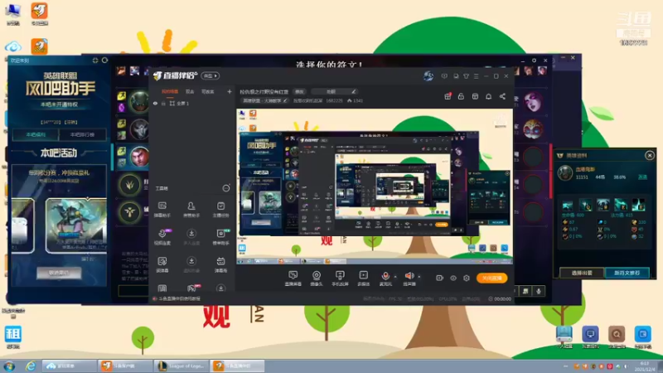Open the TV-shaped tool in third row
Image resolution: width=663 pixels, height=373 pixels.
click(220, 264)
